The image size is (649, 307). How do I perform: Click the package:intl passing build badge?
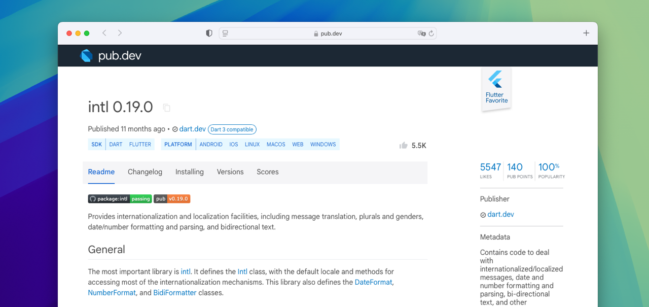coord(120,199)
